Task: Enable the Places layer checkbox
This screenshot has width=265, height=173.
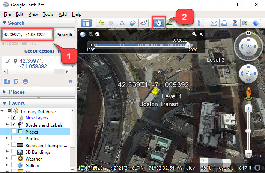Action: [x=14, y=131]
